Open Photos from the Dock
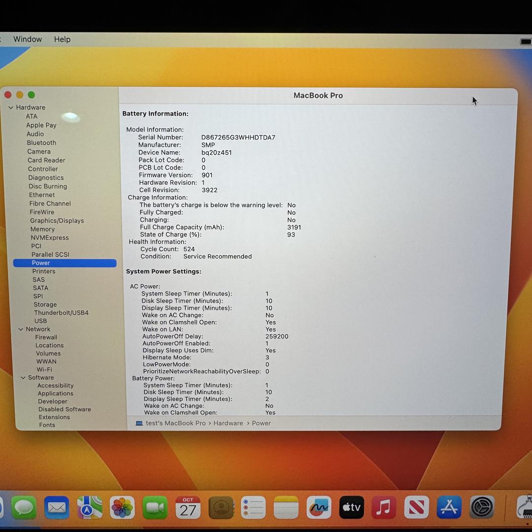532x532 pixels. pyautogui.click(x=122, y=507)
